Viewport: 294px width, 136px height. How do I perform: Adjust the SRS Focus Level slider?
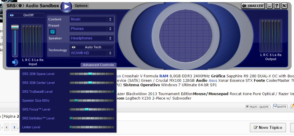[92, 109]
